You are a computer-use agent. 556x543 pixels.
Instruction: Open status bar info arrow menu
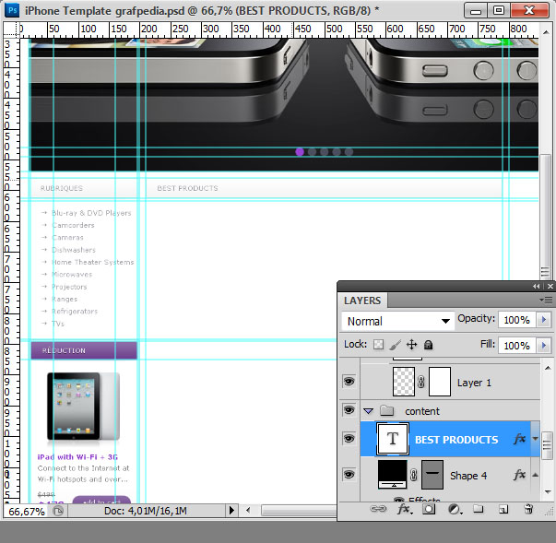(232, 511)
